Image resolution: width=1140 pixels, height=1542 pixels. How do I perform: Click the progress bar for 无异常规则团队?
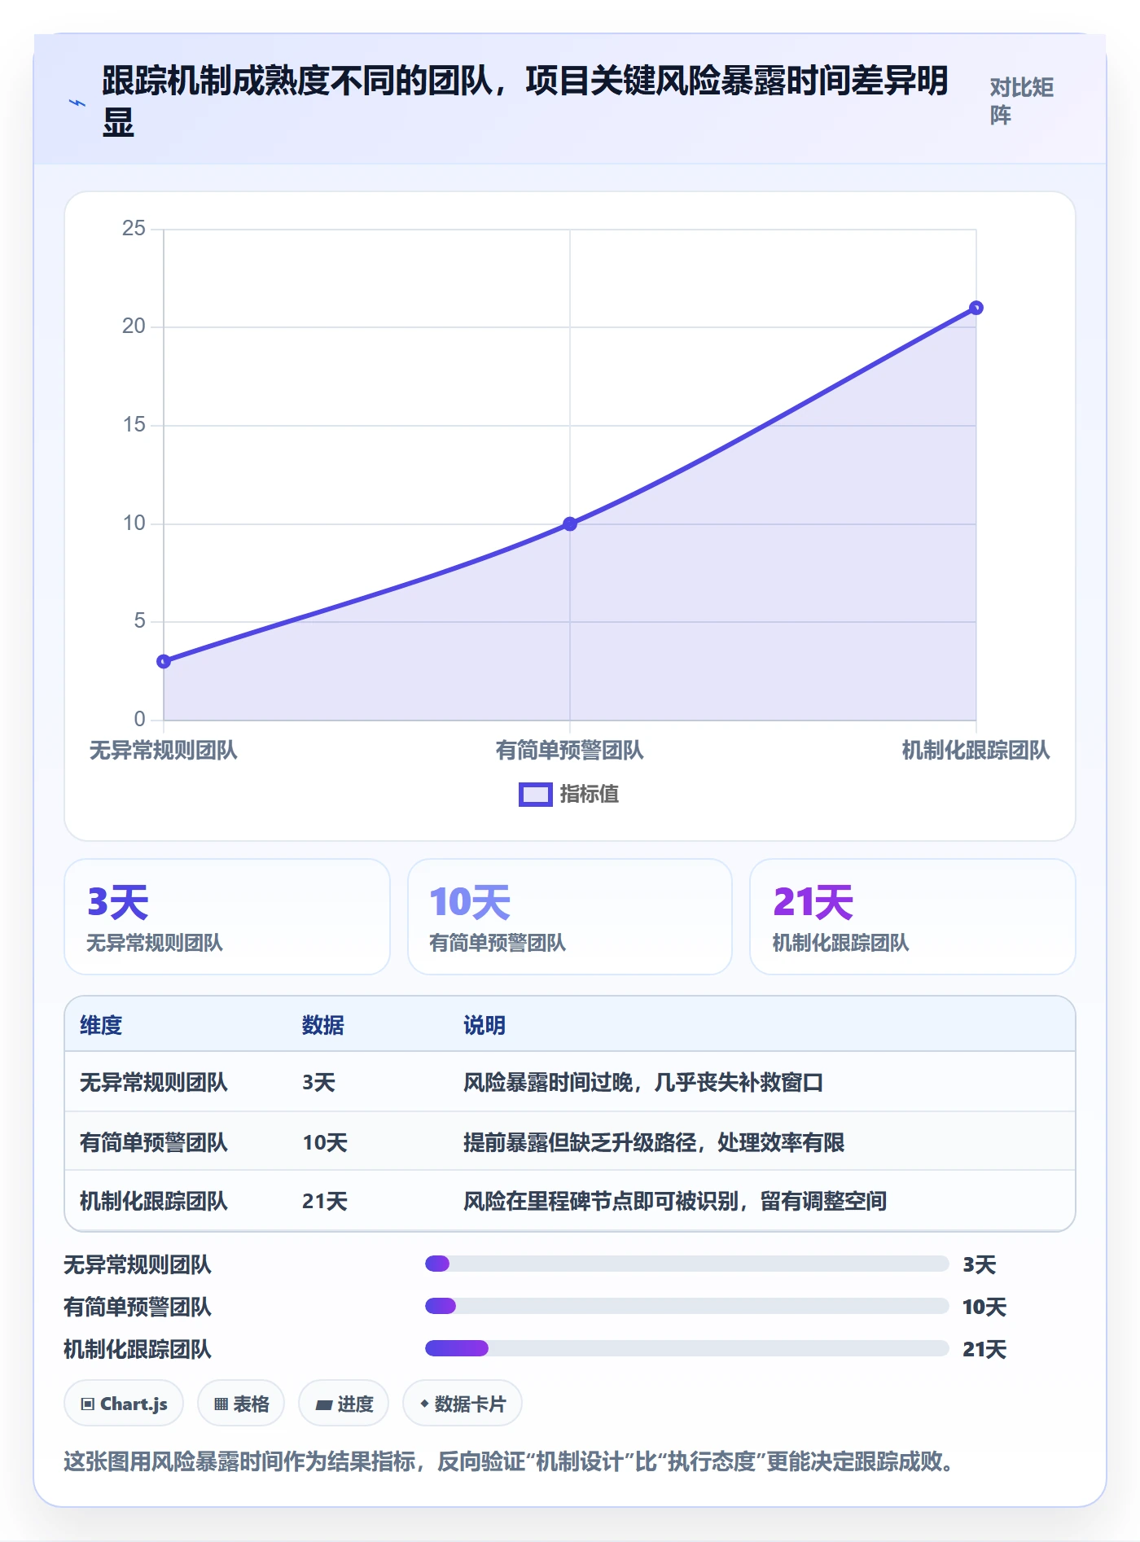click(686, 1264)
